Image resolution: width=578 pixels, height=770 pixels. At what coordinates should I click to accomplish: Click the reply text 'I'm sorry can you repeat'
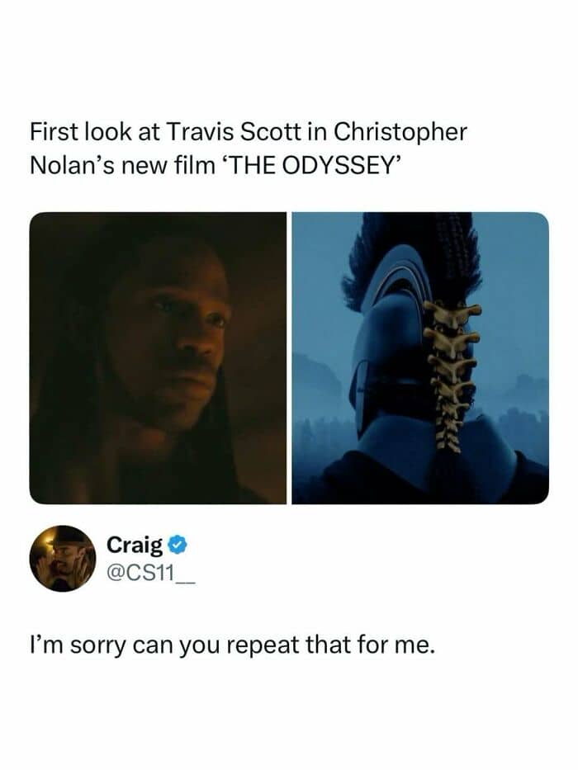[x=164, y=645]
